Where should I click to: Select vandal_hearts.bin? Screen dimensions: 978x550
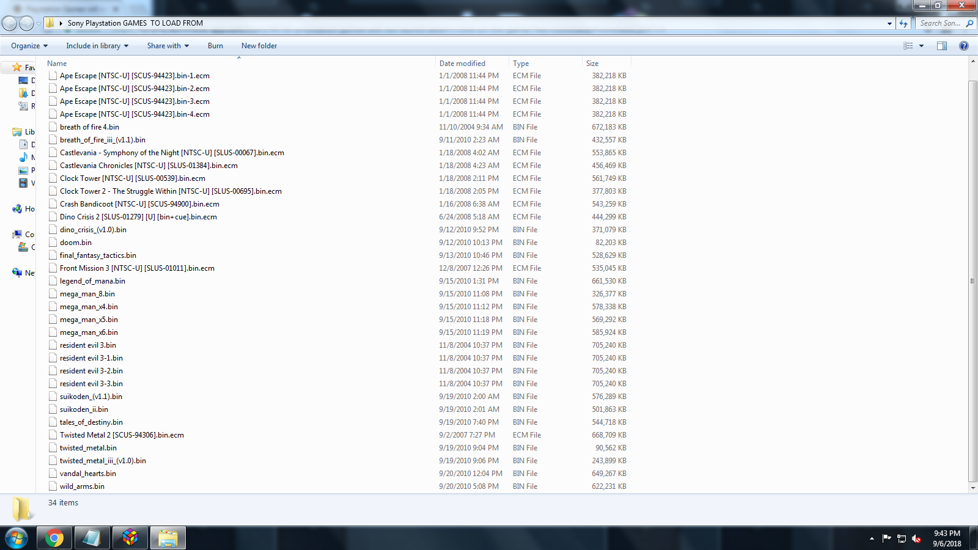(88, 474)
